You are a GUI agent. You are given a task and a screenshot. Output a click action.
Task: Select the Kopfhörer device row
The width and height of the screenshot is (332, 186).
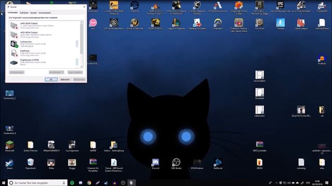[x=45, y=53]
